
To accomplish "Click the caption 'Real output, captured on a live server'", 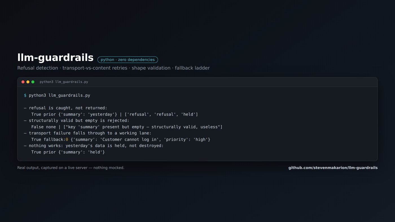I will click(x=71, y=168).
